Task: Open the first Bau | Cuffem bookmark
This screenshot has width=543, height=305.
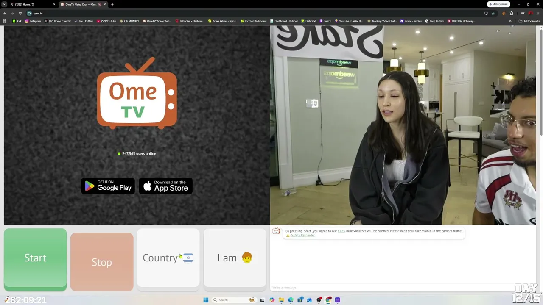Action: click(84, 21)
